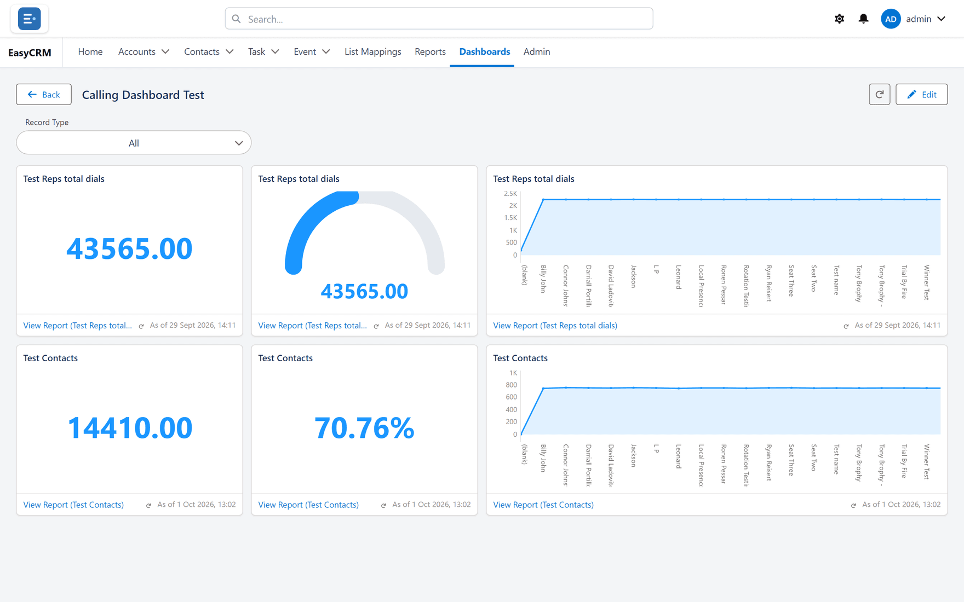Open View Report (Test Reps total dials) chart link

pos(555,325)
